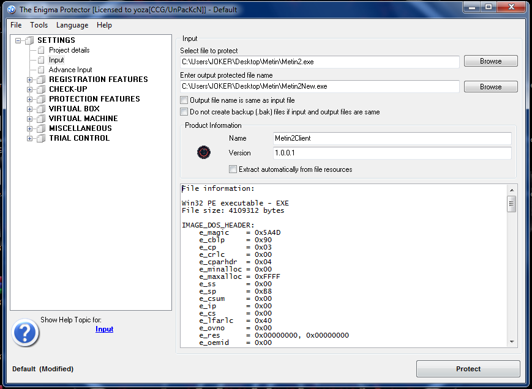Select the Input tree item
The height and width of the screenshot is (389, 532).
[x=56, y=60]
